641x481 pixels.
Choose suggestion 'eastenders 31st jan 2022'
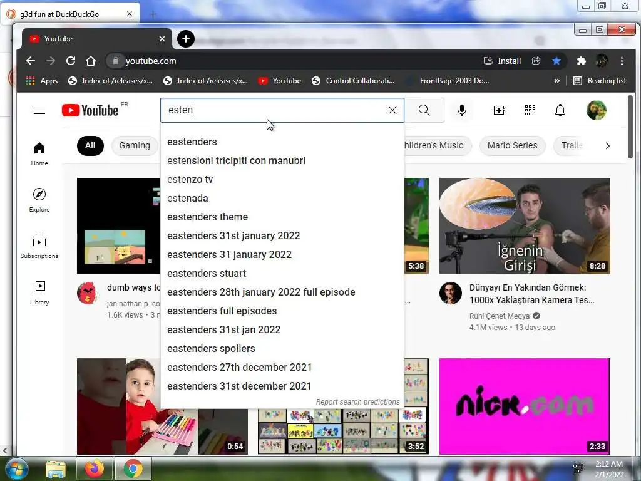pos(282,330)
